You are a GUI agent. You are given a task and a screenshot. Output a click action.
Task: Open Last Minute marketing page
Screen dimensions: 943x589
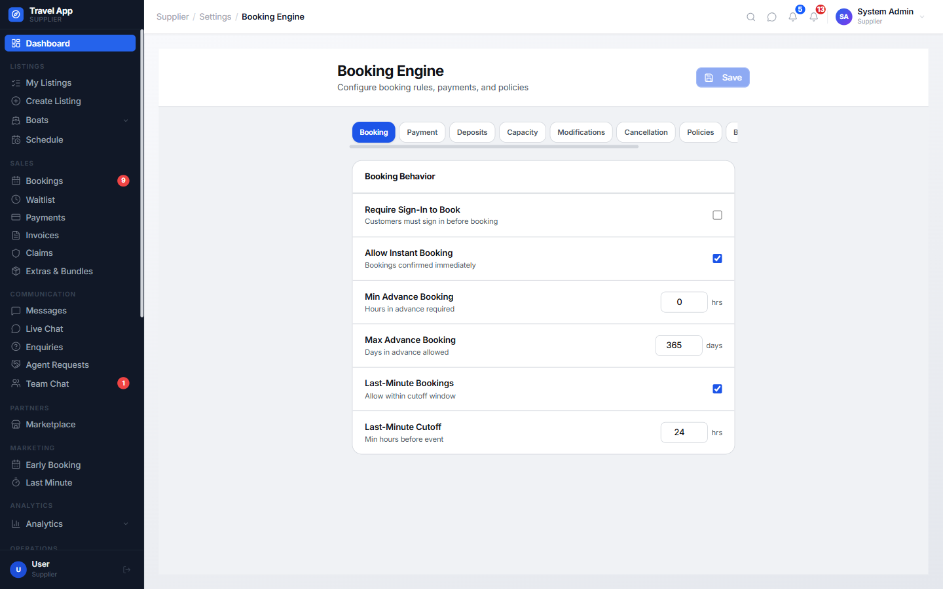click(x=70, y=483)
